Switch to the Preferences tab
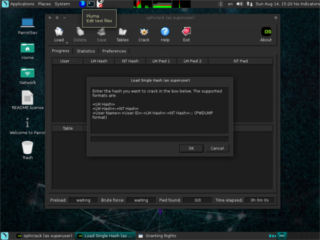This screenshot has width=320, height=240. pos(114,51)
